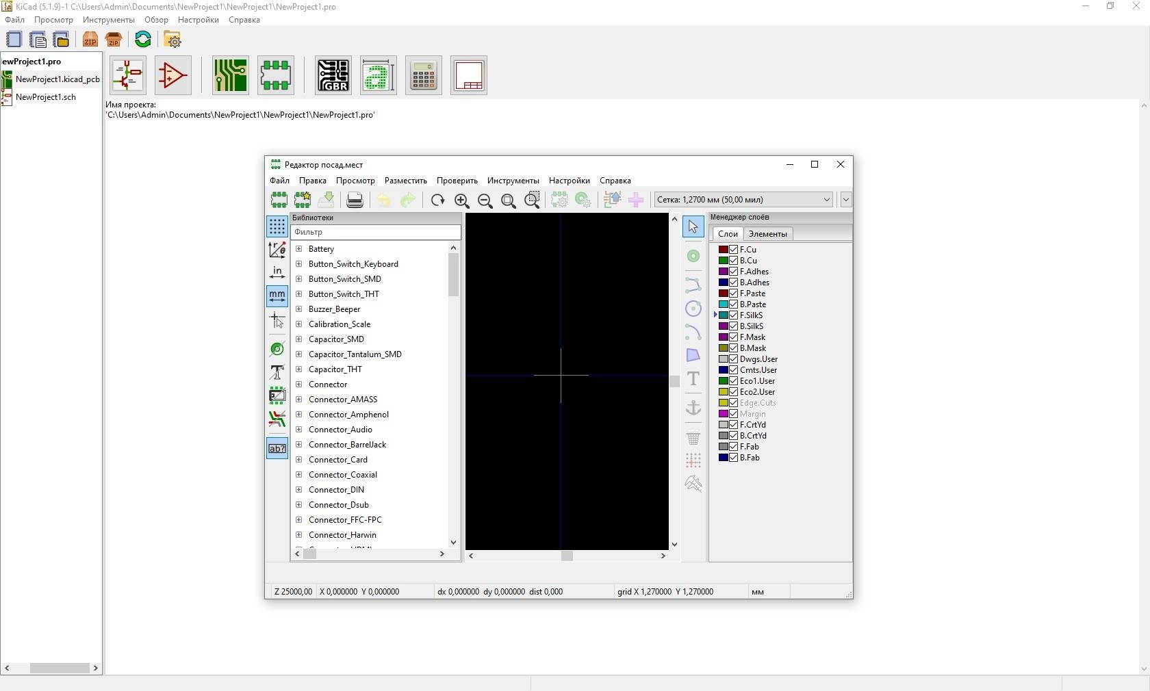Viewport: 1150px width, 691px height.
Task: Select the Calibration_Scale library entry
Action: 340,324
